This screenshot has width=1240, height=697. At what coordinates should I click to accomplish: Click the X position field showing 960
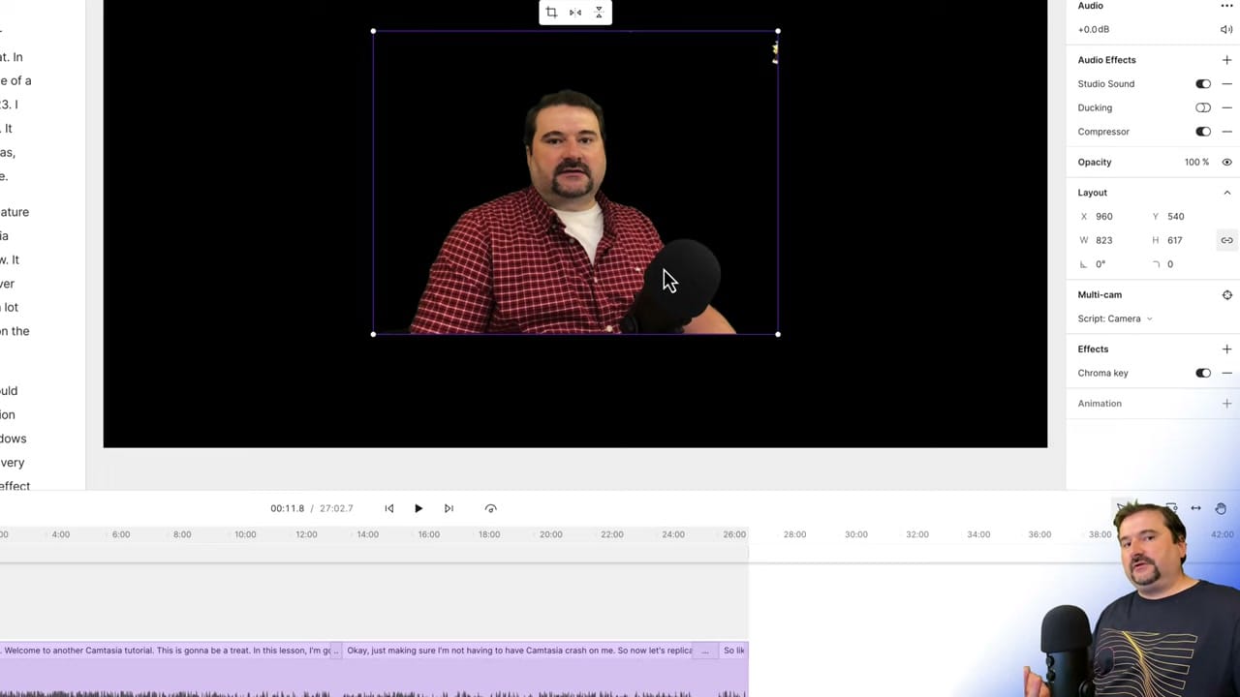coord(1104,216)
